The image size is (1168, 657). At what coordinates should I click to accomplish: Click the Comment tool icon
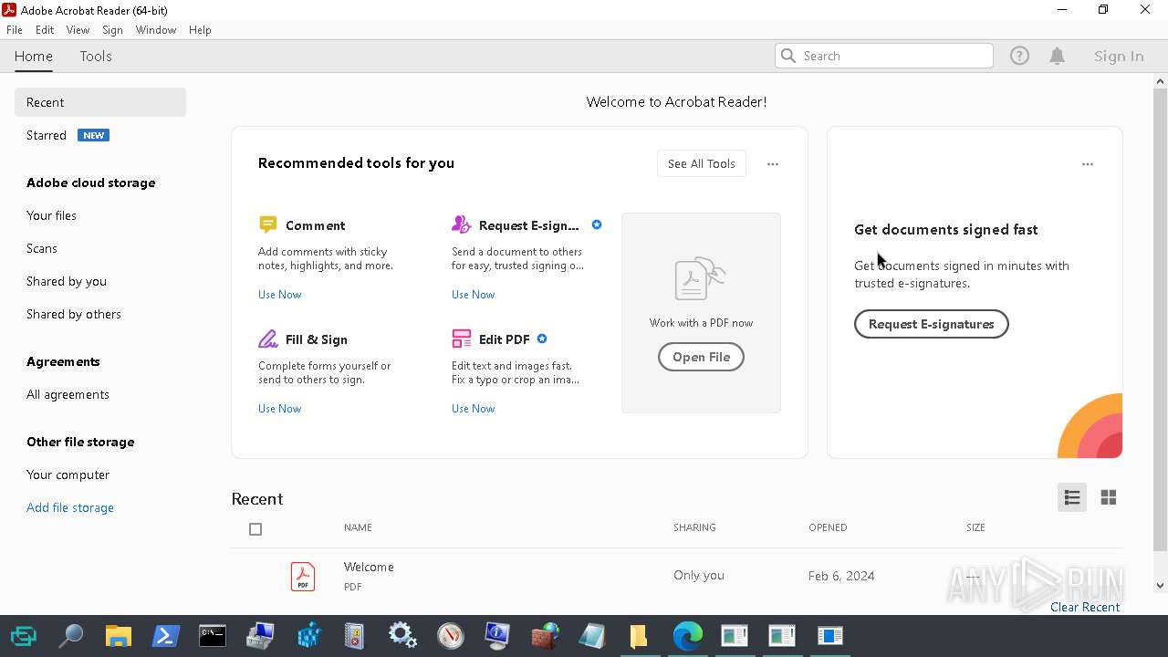point(267,224)
